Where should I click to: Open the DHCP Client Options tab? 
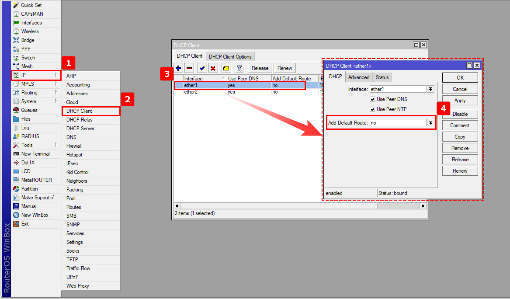point(230,57)
